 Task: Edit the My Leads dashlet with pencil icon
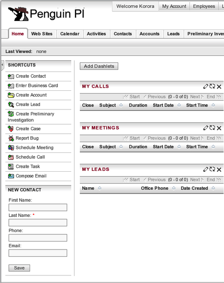click(206, 169)
